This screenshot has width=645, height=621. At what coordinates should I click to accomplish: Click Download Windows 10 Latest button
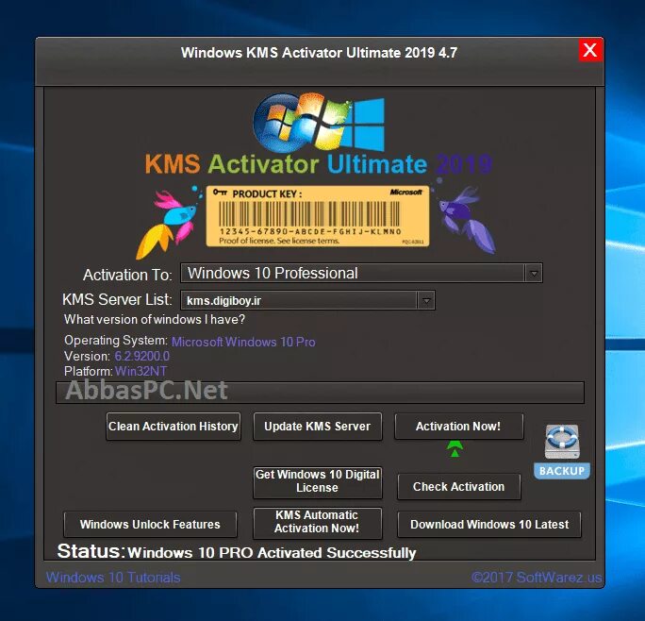(489, 524)
